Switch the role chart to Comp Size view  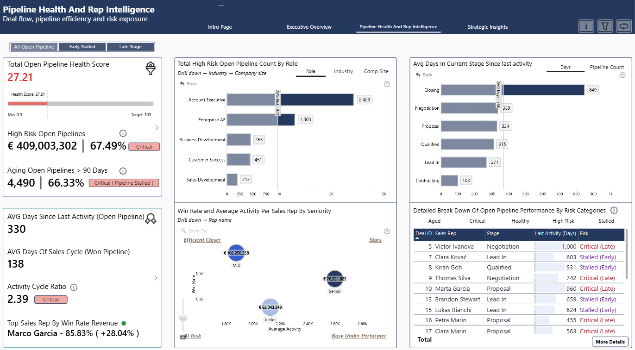(x=376, y=71)
